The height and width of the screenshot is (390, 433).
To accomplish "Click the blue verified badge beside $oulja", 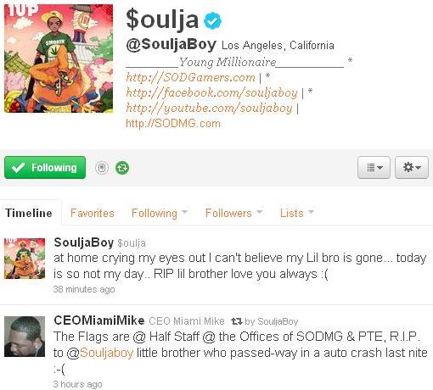I will 212,20.
